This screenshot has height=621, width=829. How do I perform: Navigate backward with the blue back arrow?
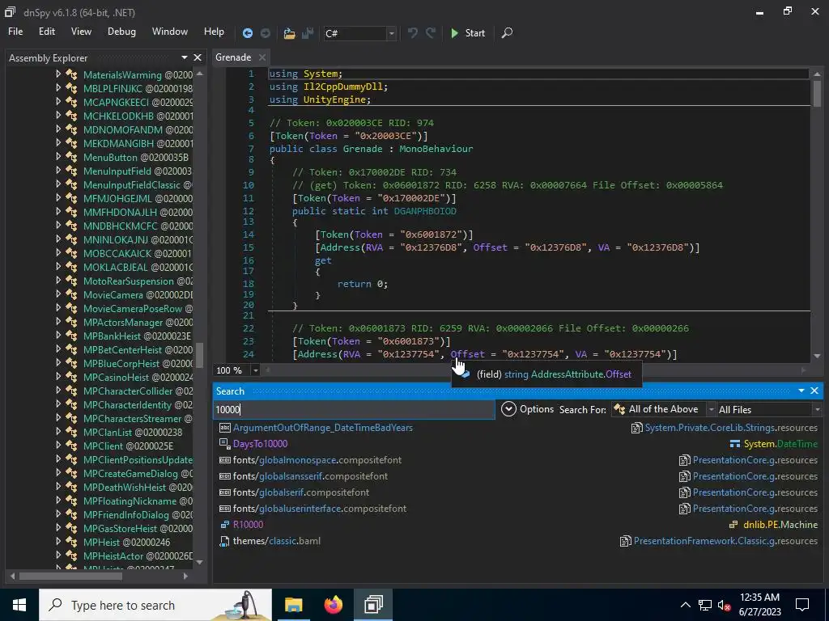(x=247, y=33)
